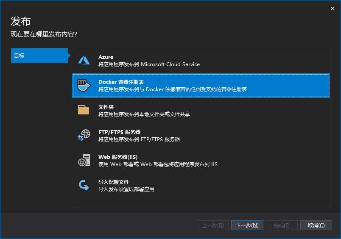The image size is (341, 239).
Task: Close the 发布 dialog window
Action: click(x=333, y=8)
